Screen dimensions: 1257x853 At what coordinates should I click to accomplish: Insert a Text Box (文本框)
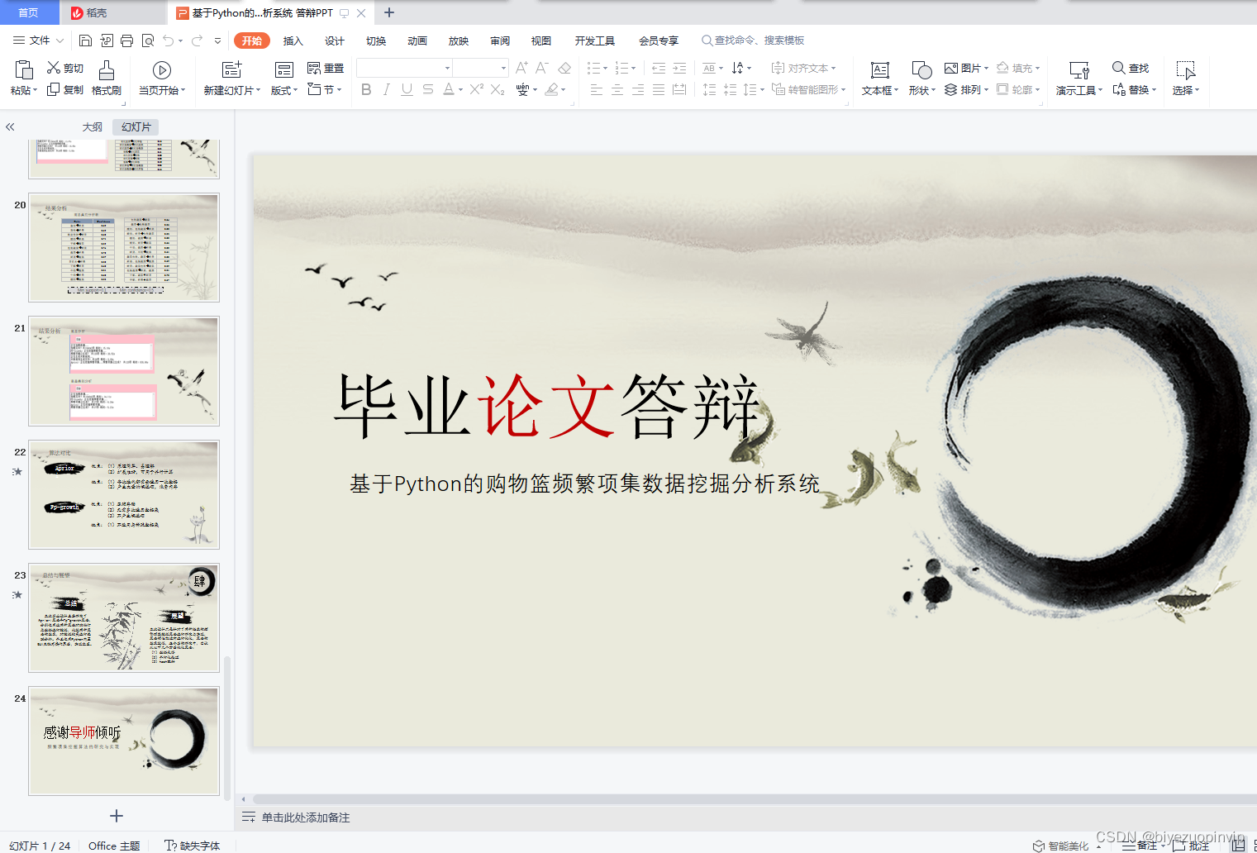(880, 78)
